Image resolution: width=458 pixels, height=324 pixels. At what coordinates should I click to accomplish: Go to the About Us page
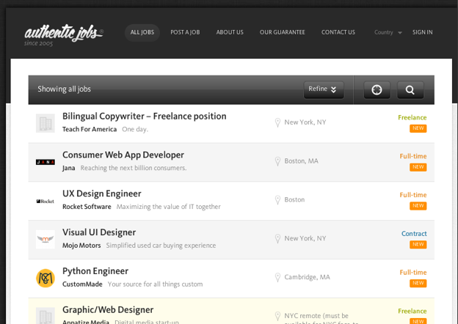pyautogui.click(x=230, y=32)
